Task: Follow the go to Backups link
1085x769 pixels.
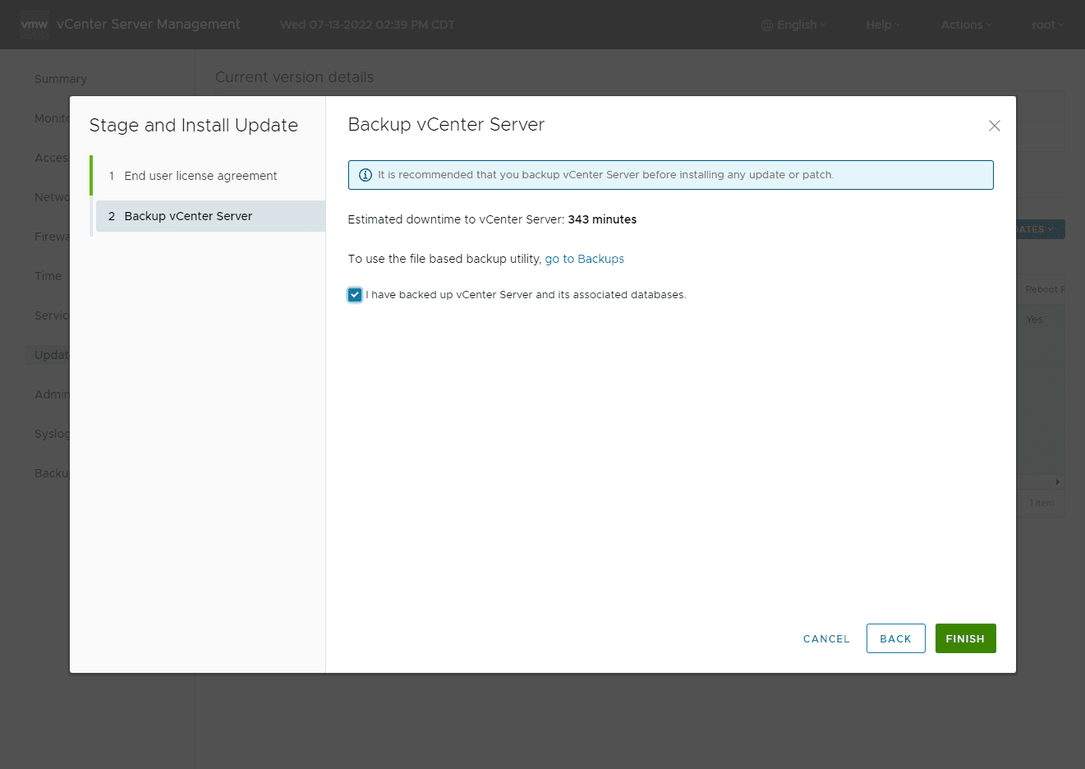Action: click(x=584, y=259)
